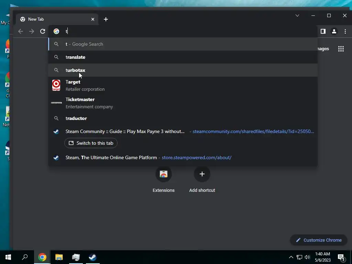Click the Steam icon beside store.steampowered suggestion
Image resolution: width=352 pixels, height=264 pixels.
[56, 157]
